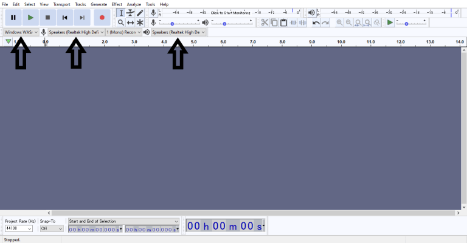467x243 pixels.
Task: Click the Play-at-Speed green arrow
Action: click(390, 22)
